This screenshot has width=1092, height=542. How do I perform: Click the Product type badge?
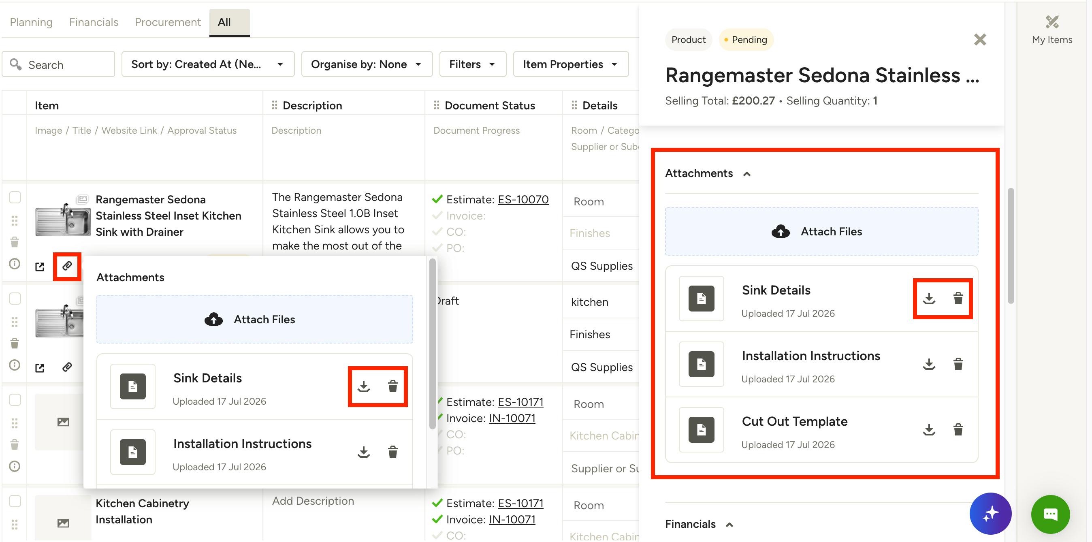[689, 39]
